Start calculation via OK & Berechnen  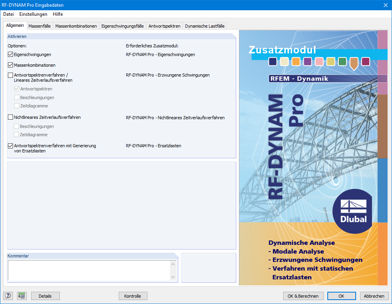click(303, 296)
